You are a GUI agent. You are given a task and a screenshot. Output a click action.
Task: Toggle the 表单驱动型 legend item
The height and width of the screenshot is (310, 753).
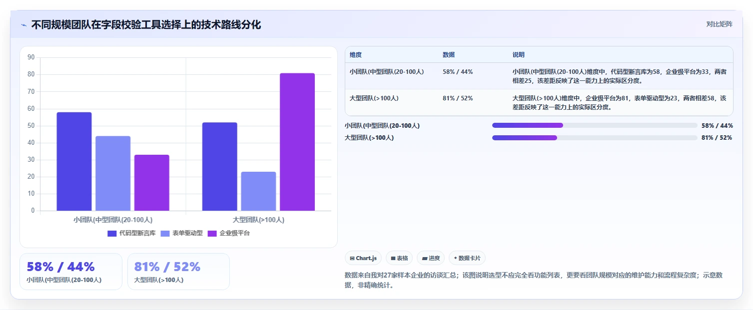(181, 233)
